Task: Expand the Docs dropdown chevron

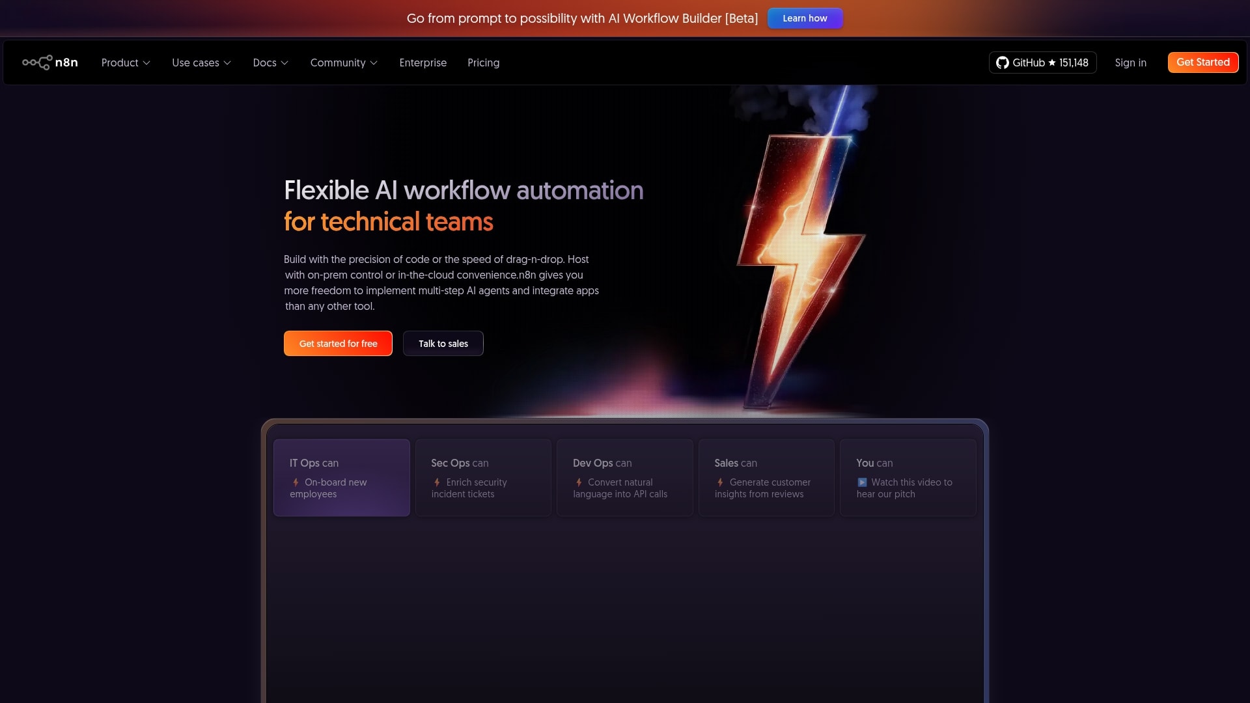Action: pos(285,63)
